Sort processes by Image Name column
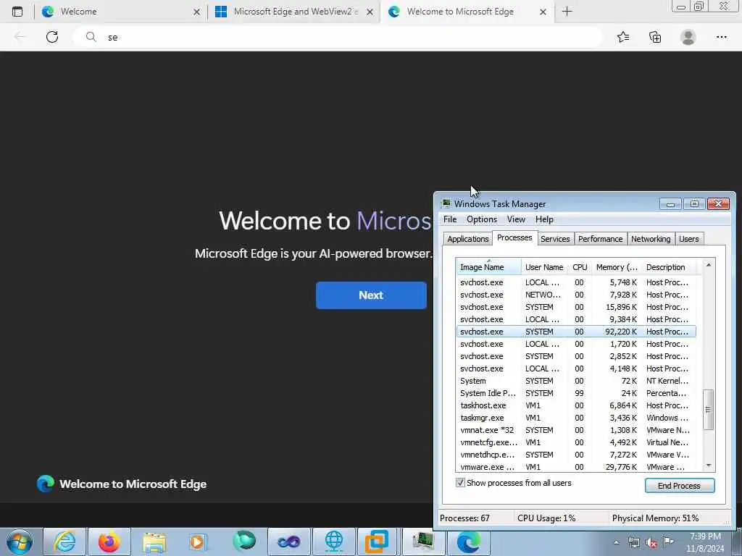Image resolution: width=742 pixels, height=556 pixels. 488,267
